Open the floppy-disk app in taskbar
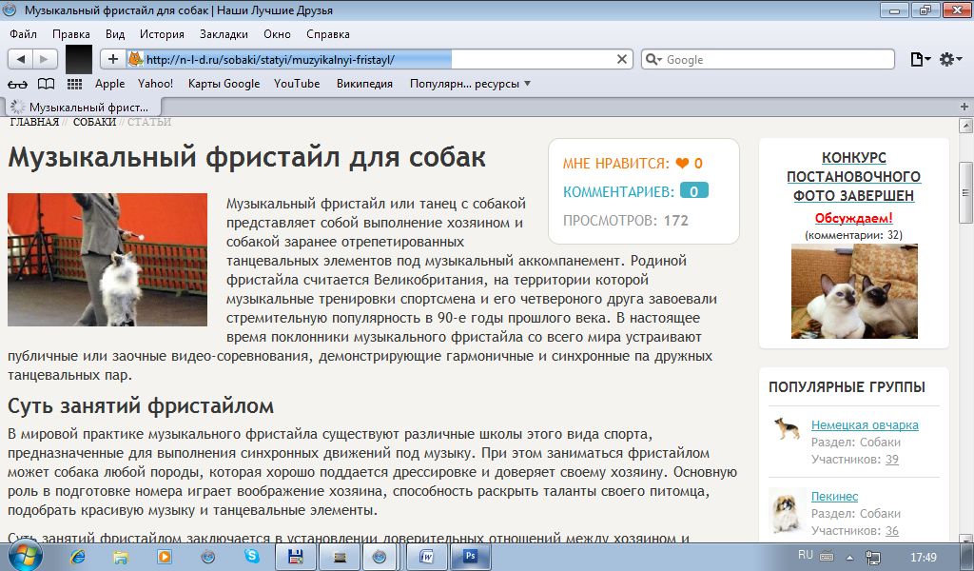The image size is (974, 571). 296,558
